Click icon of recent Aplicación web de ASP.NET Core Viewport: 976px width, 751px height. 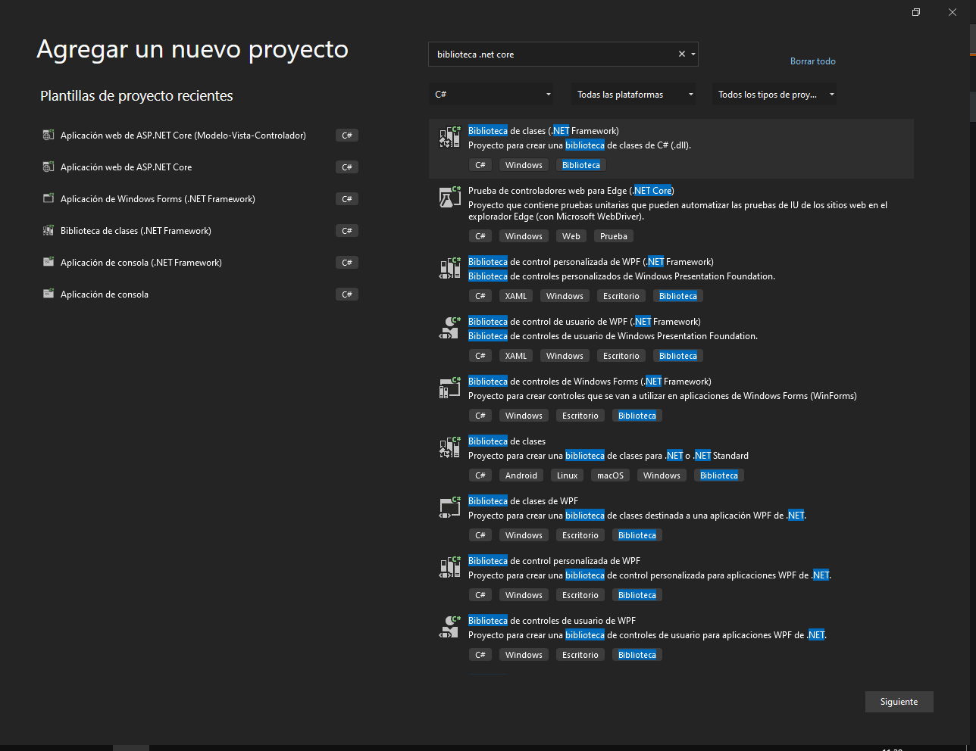48,167
